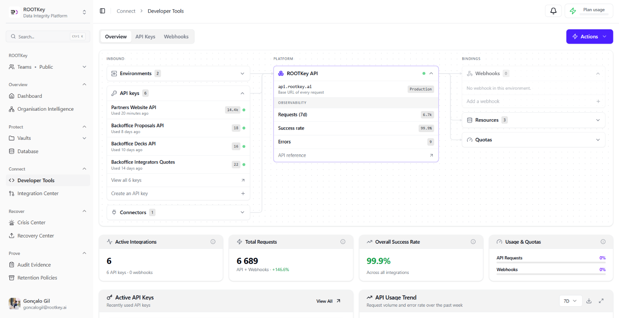Click the Plan usage lightning icon
Image resolution: width=619 pixels, height=318 pixels.
tap(573, 11)
